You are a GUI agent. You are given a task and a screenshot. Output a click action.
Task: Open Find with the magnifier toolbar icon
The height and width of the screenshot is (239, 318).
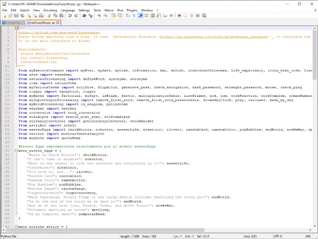tap(84, 17)
